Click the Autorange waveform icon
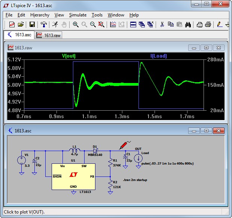Screen dimensions: 232x218 [x=113, y=24]
